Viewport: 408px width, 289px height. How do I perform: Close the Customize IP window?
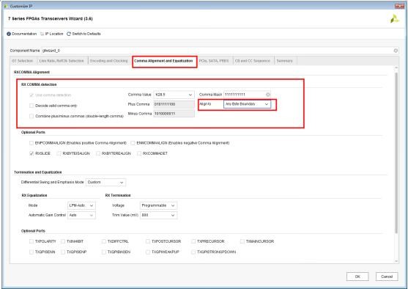tap(399, 6)
